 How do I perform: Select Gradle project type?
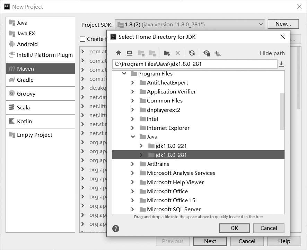pyautogui.click(x=40, y=80)
